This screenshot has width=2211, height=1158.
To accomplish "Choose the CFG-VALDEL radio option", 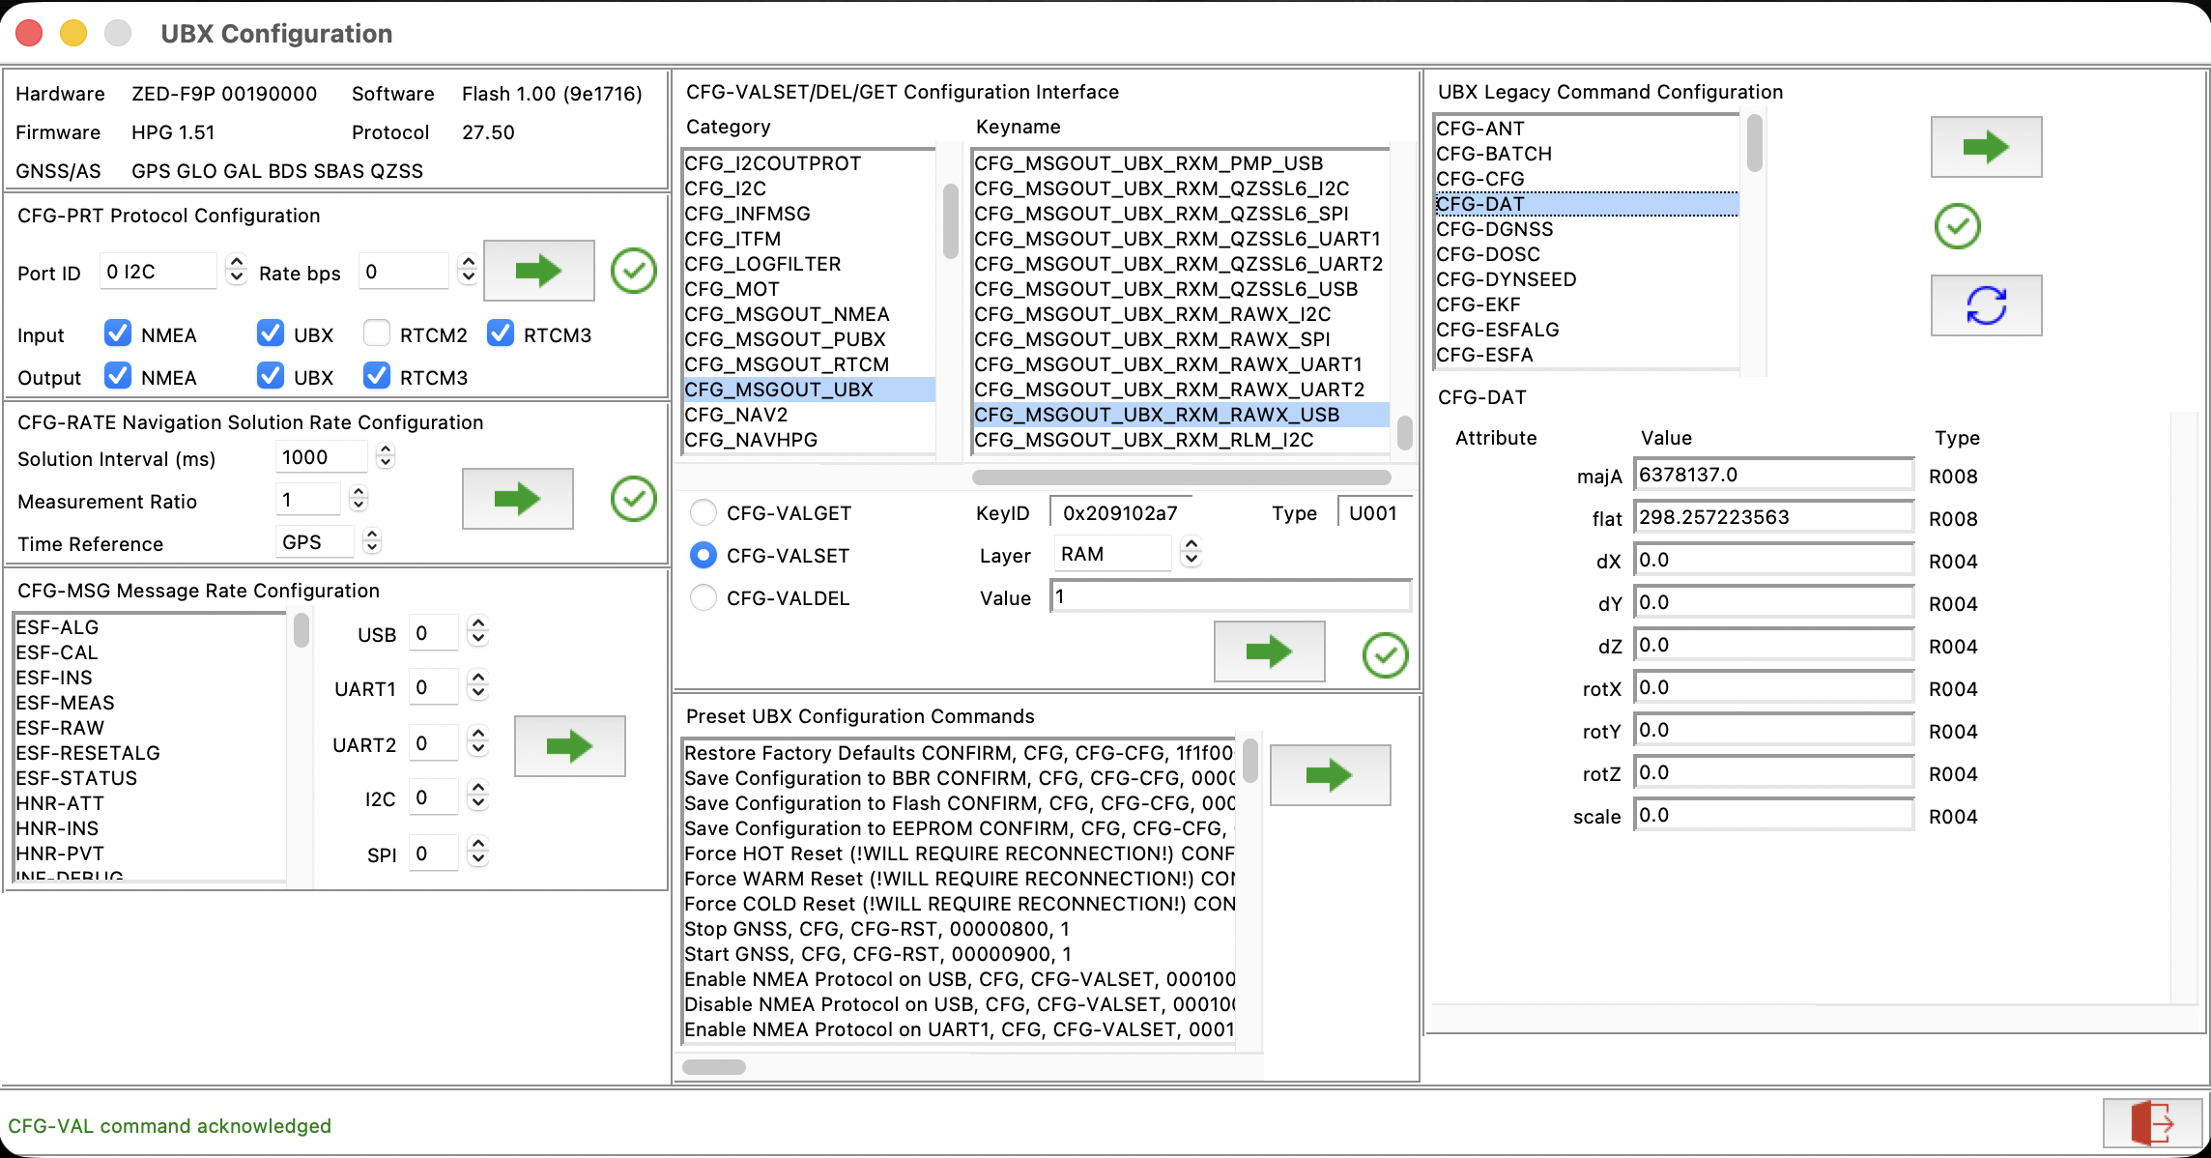I will [703, 598].
